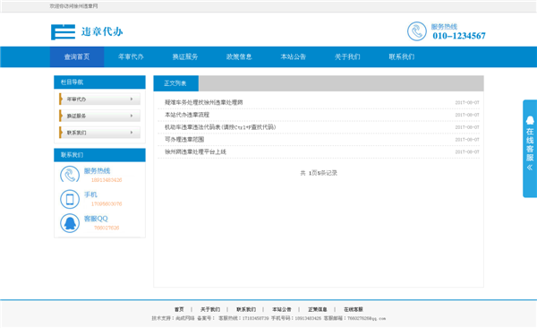
Task: Click the 联系我们 sidebar panel header
Action: pos(99,155)
